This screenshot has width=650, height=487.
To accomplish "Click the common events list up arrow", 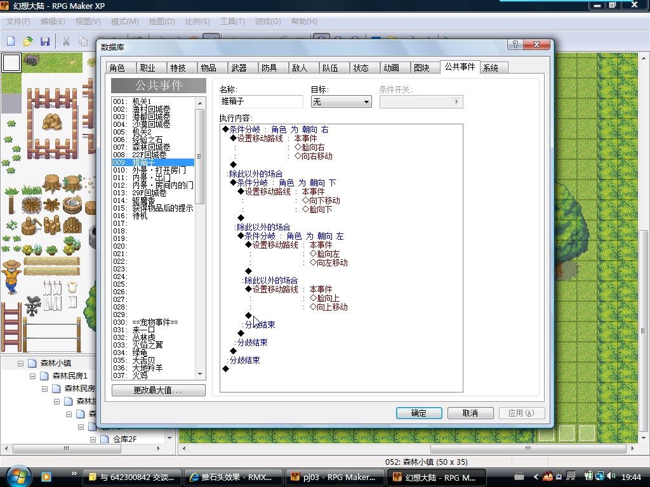I will point(200,103).
